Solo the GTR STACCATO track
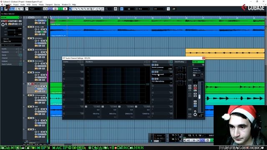The image size is (267, 150). click(32, 50)
